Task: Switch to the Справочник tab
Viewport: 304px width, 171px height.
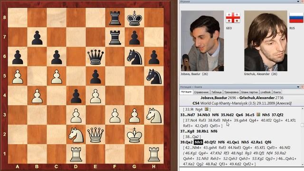Action: pyautogui.click(x=201, y=92)
